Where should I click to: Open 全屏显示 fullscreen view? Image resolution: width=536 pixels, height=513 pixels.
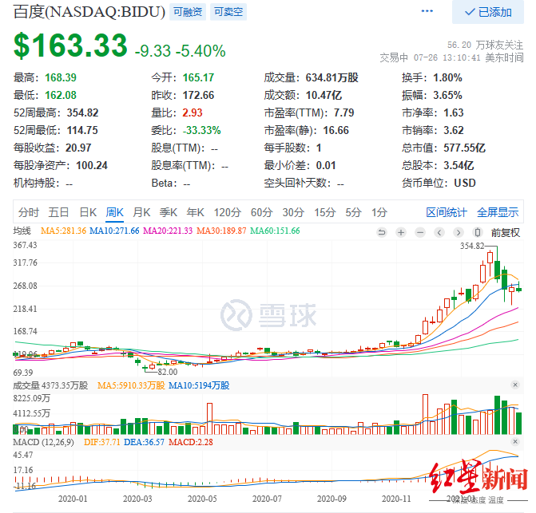tap(498, 212)
